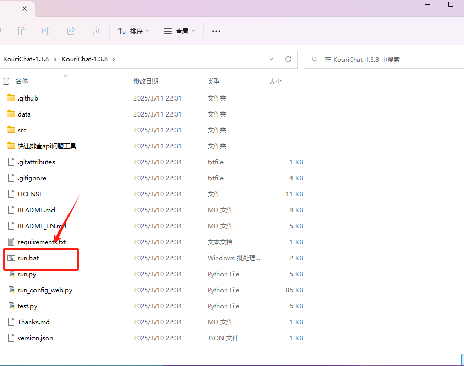Open the See more ellipsis menu

point(216,31)
